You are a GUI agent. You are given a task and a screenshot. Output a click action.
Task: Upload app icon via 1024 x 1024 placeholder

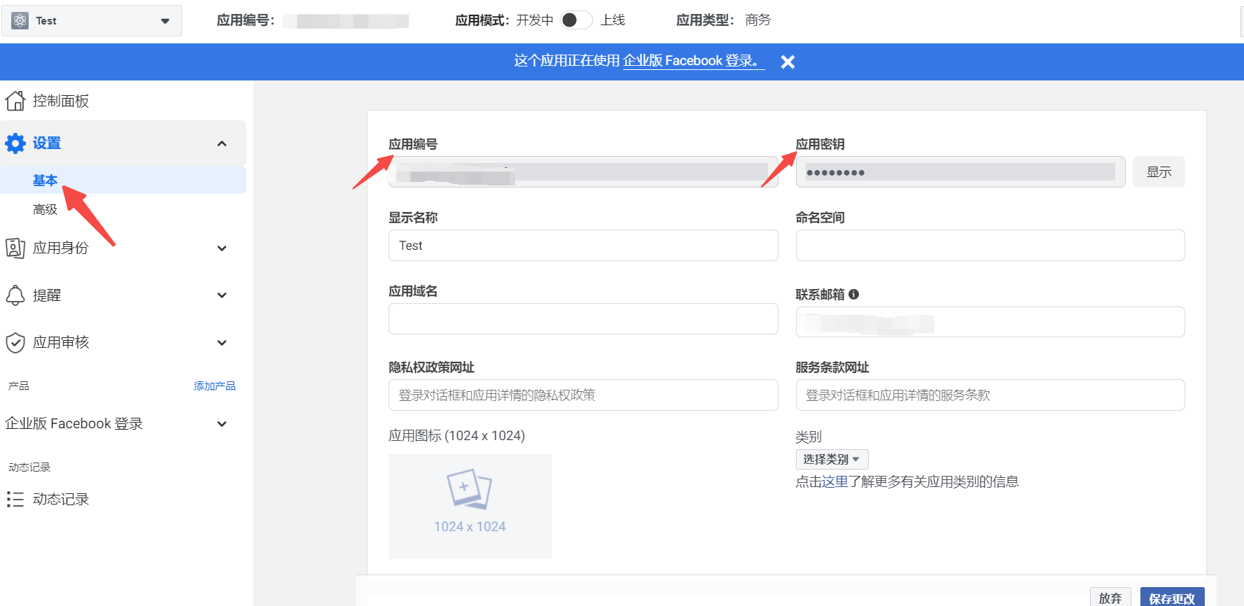(x=470, y=506)
